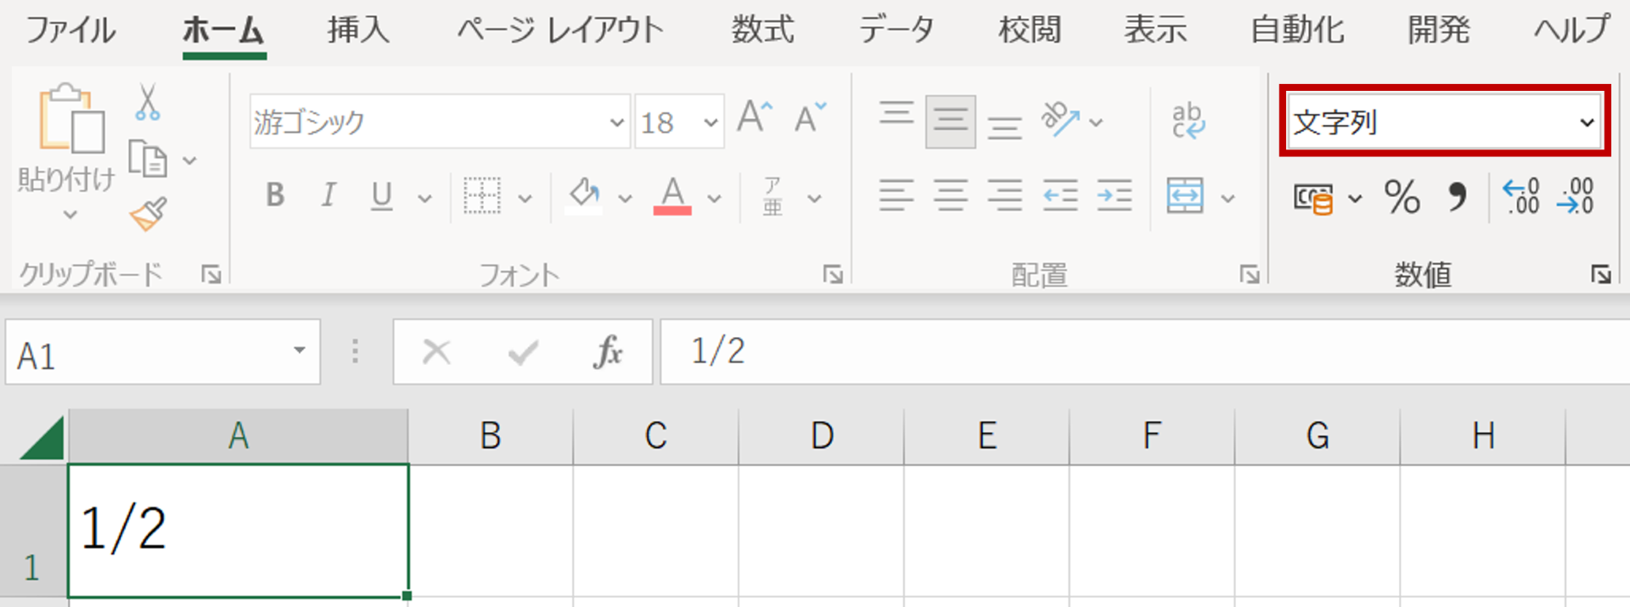Toggle Italic formatting
The image size is (1630, 607).
[329, 195]
